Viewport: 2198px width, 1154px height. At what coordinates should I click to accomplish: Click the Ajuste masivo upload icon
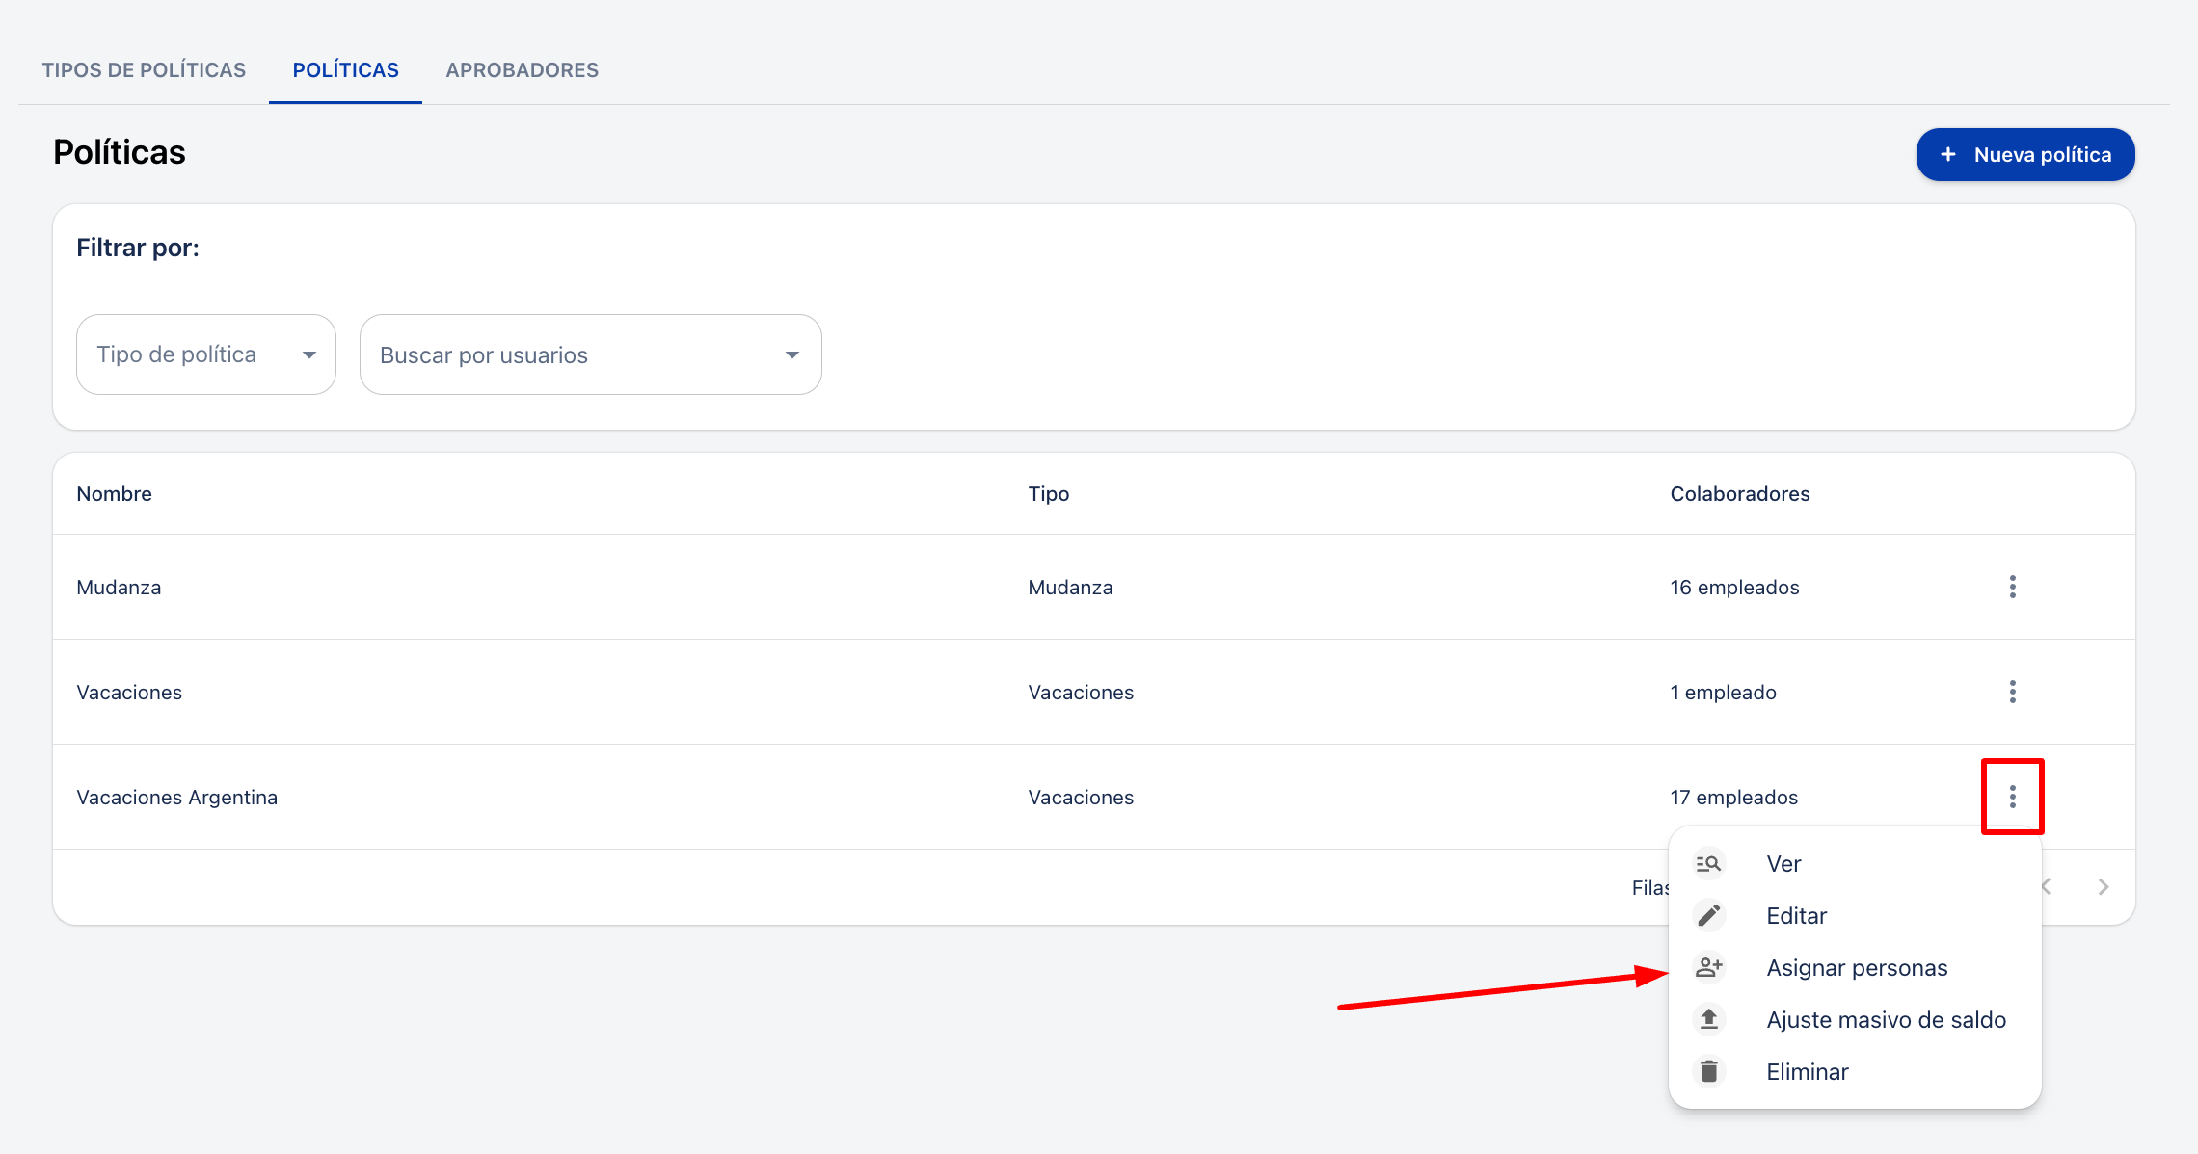tap(1708, 1019)
